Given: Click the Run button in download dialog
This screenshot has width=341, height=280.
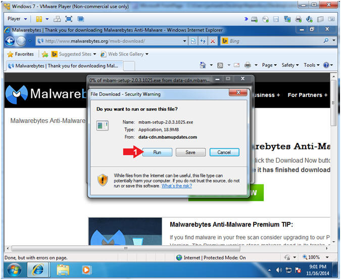Looking at the screenshot, I should pos(157,152).
